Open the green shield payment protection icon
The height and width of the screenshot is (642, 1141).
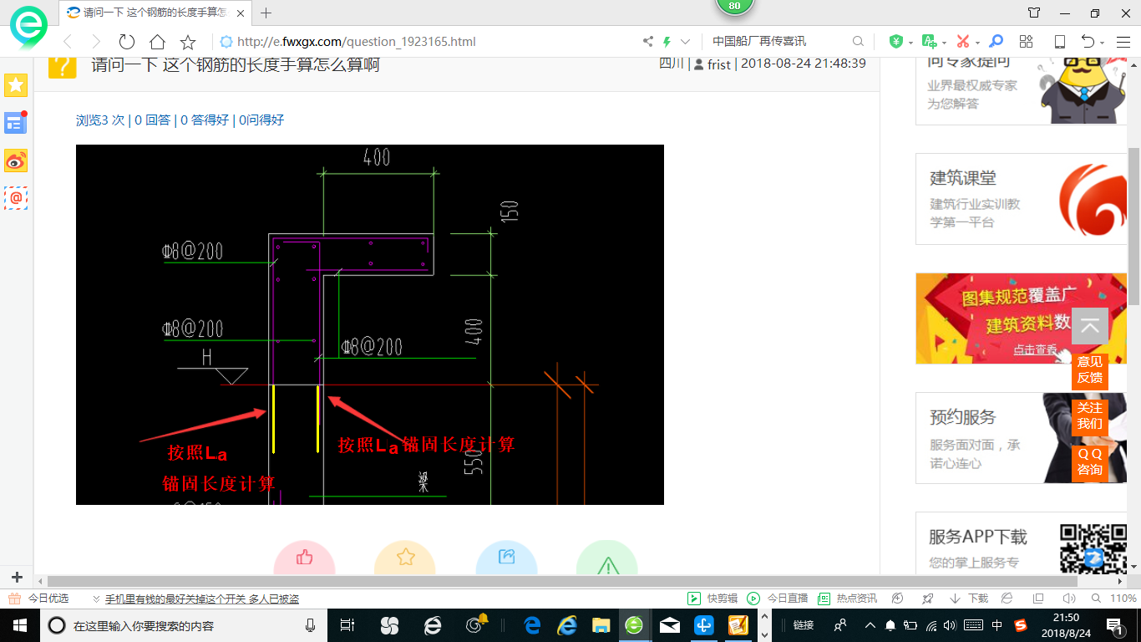pyautogui.click(x=896, y=42)
